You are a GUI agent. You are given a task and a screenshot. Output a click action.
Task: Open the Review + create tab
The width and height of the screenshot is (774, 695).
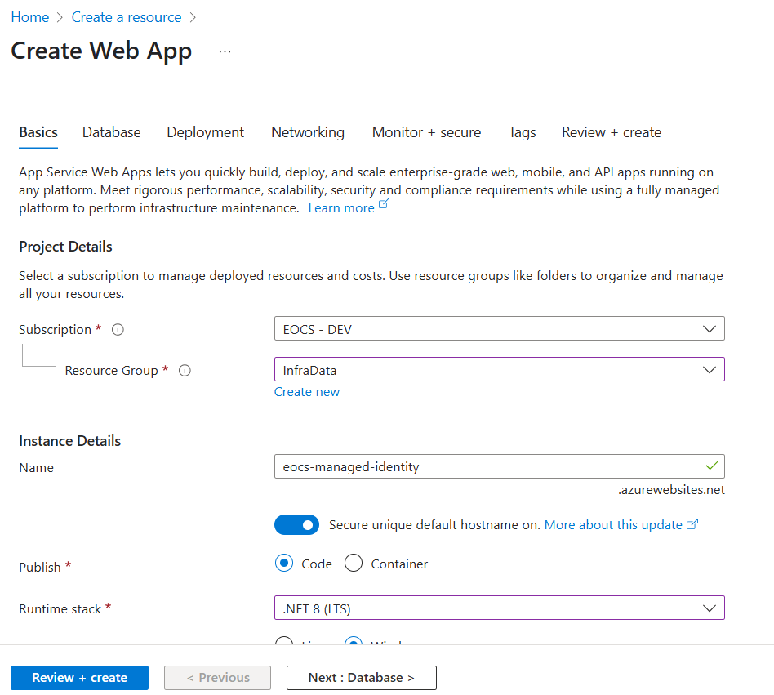point(612,132)
